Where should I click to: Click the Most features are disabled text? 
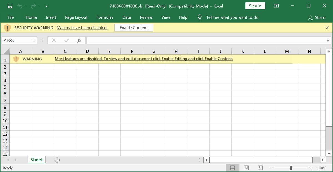click(144, 59)
